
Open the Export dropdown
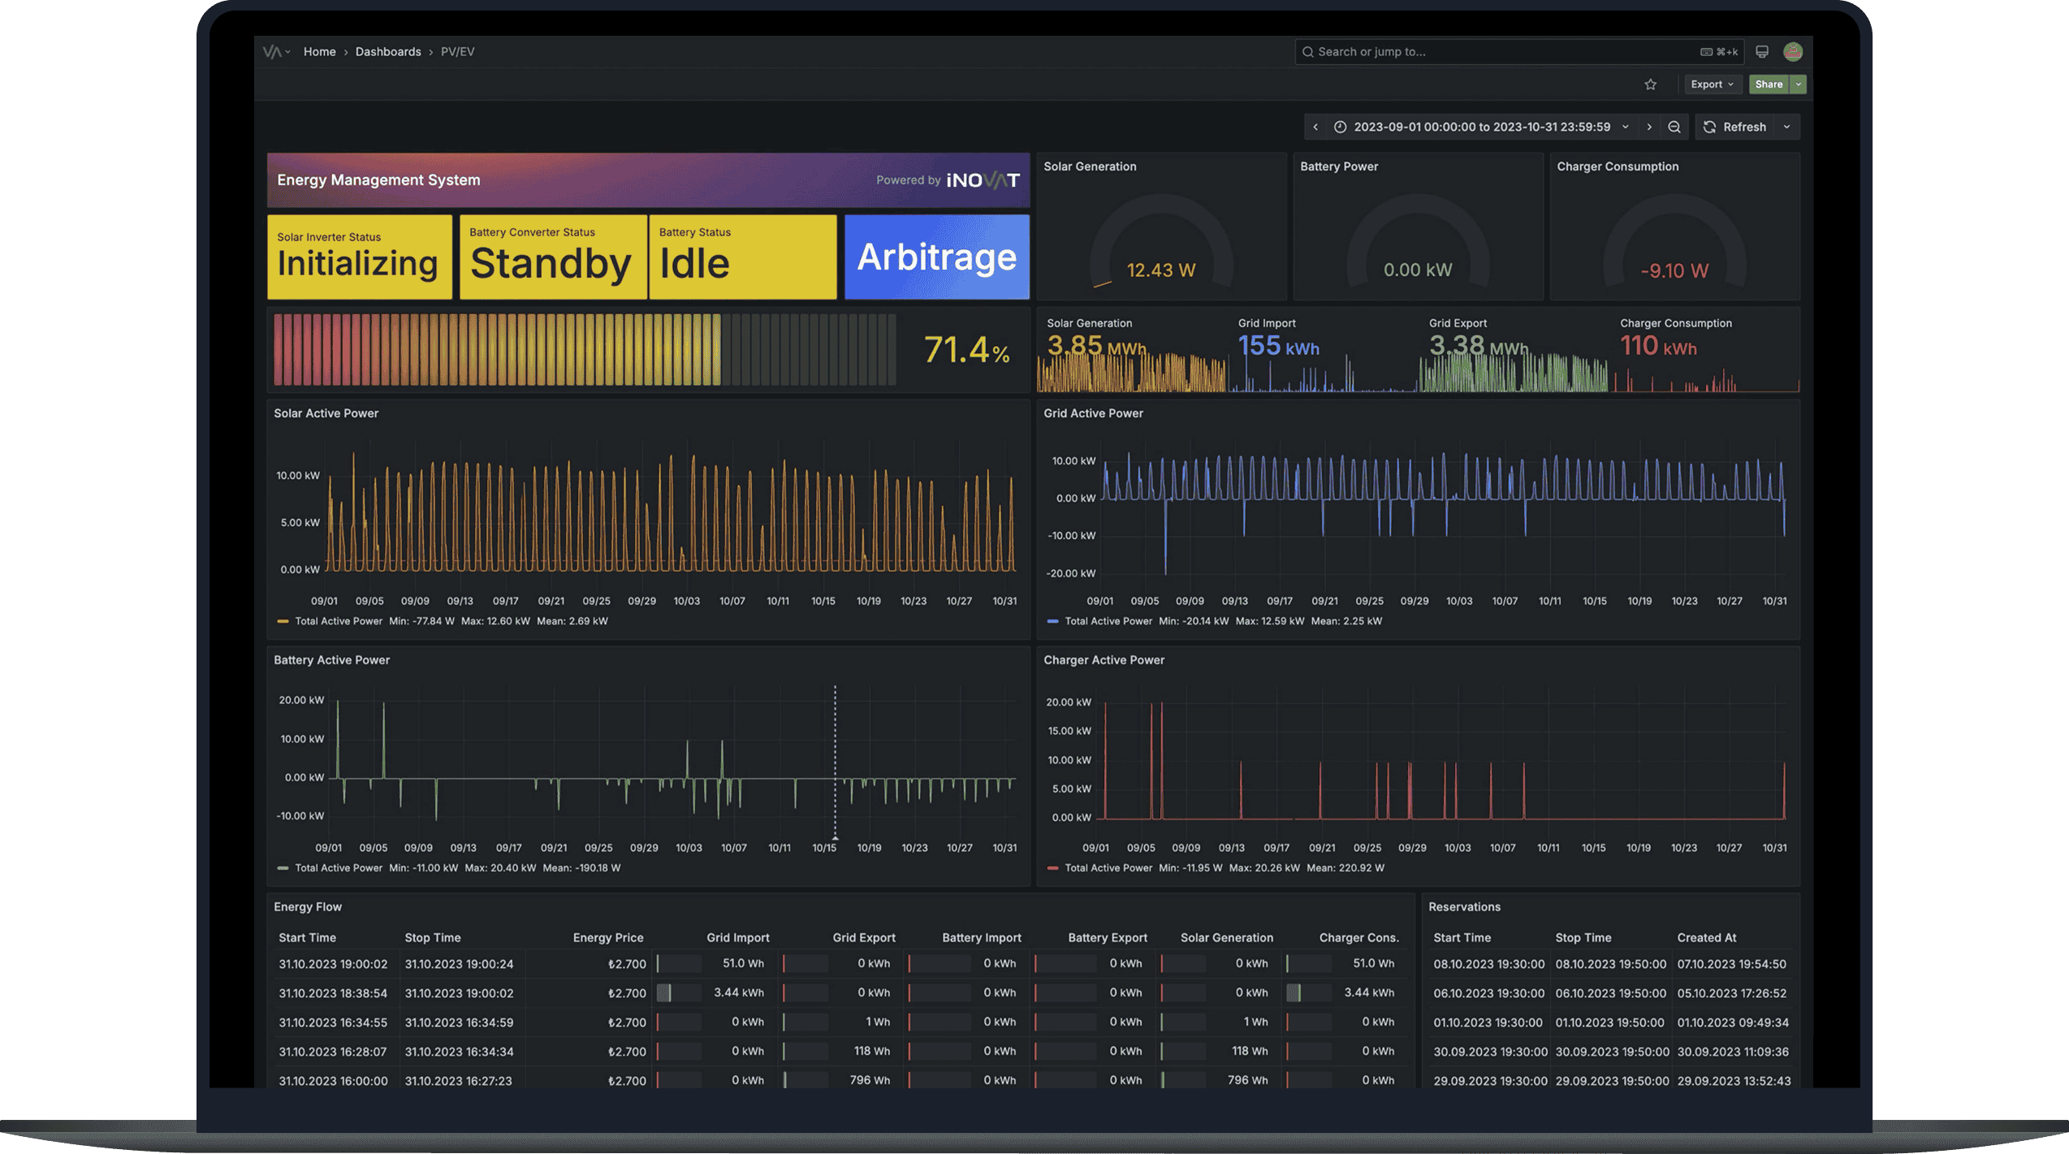click(x=1712, y=84)
